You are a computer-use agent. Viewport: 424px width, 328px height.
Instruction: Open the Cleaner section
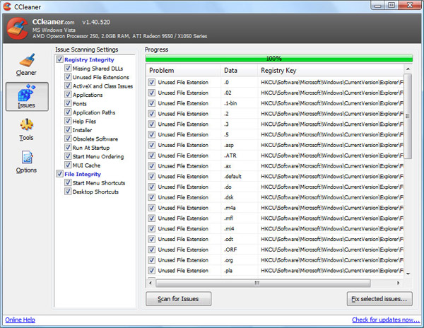(x=26, y=64)
